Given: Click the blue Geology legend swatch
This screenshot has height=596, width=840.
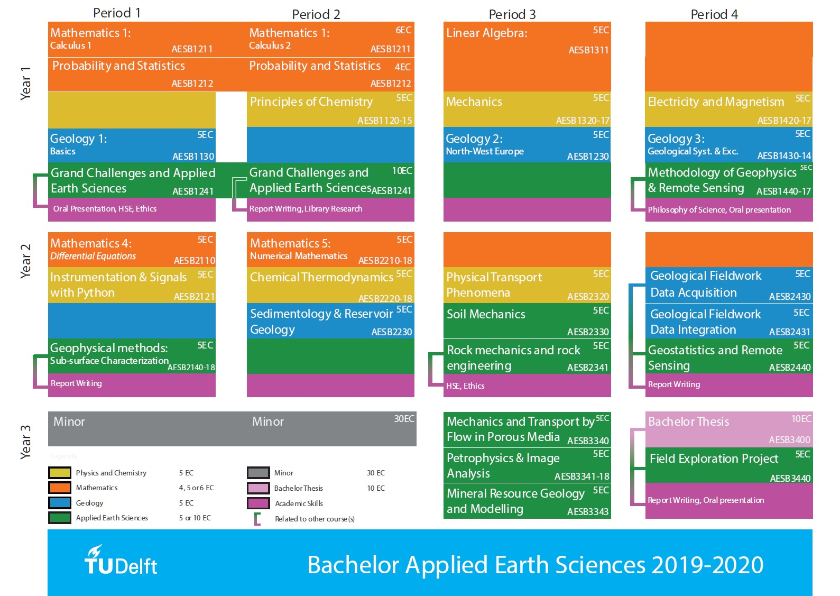Looking at the screenshot, I should pyautogui.click(x=60, y=502).
